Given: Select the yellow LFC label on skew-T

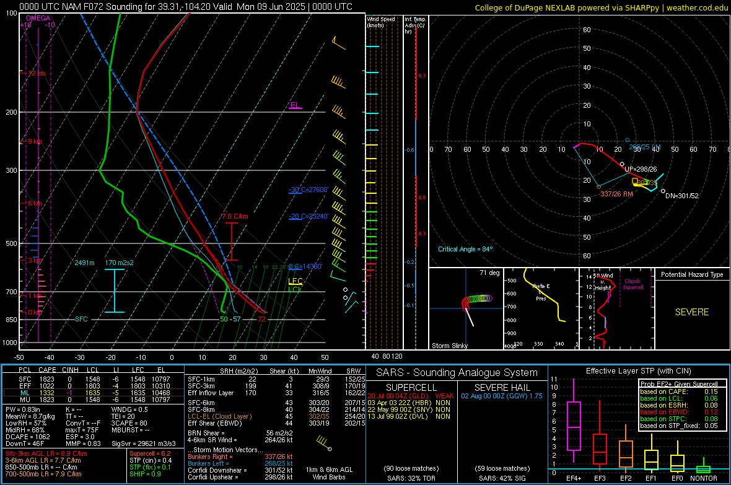Looking at the screenshot, I should click(x=295, y=281).
